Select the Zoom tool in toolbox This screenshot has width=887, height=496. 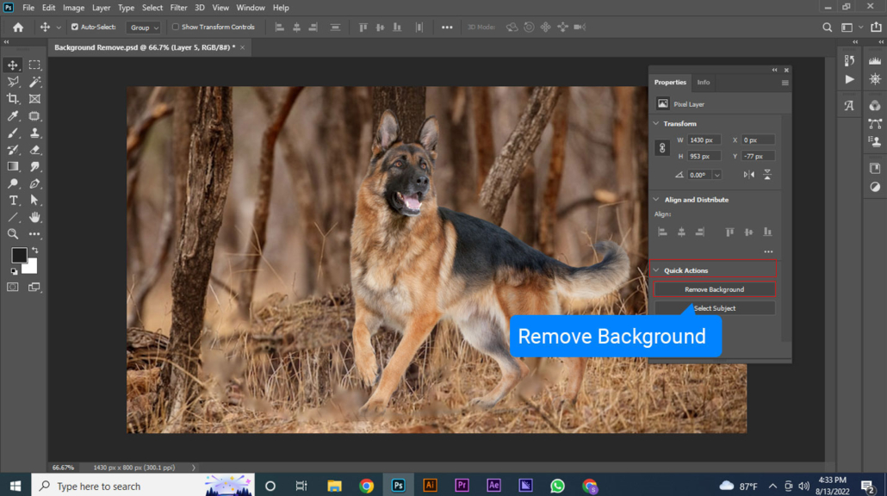13,234
